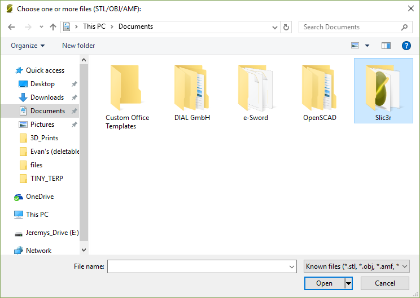Viewport: 420px width, 298px height.
Task: Click the Back navigation arrow
Action: (x=12, y=27)
